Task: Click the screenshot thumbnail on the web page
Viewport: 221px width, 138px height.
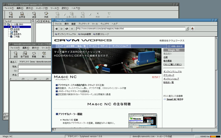Action: point(143,121)
